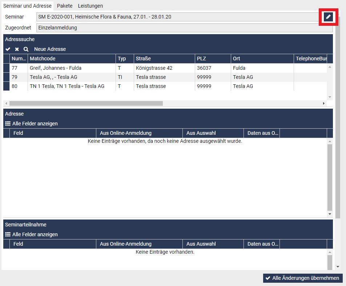
Task: Select row marker for Greif, Johannes
Action: [7, 68]
